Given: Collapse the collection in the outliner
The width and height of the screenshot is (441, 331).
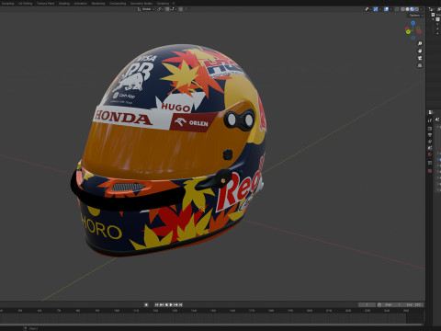Looking at the screenshot, I should point(434,19).
